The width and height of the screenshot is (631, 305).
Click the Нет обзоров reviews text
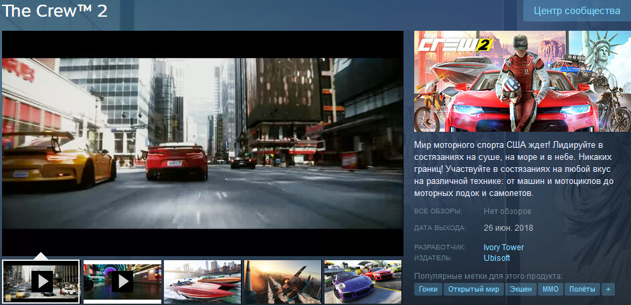pos(507,211)
